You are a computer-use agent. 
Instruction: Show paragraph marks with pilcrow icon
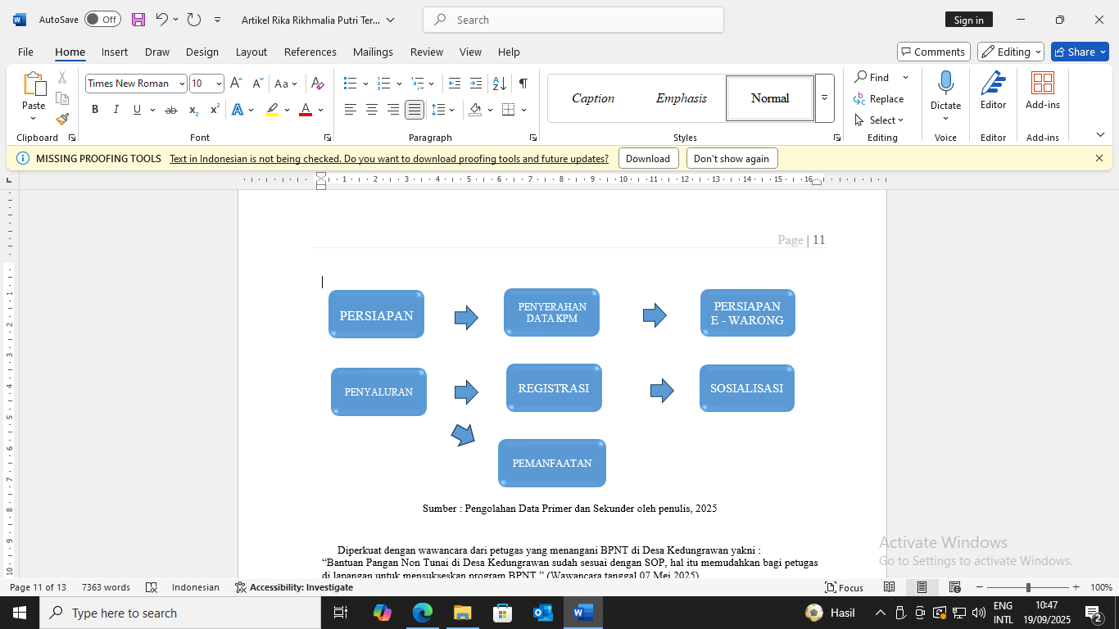(x=523, y=84)
